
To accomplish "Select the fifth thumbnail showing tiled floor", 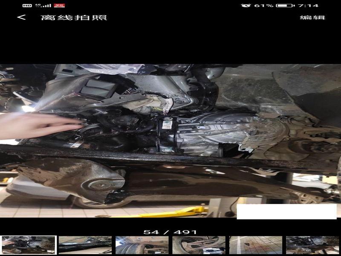I will [x=256, y=245].
